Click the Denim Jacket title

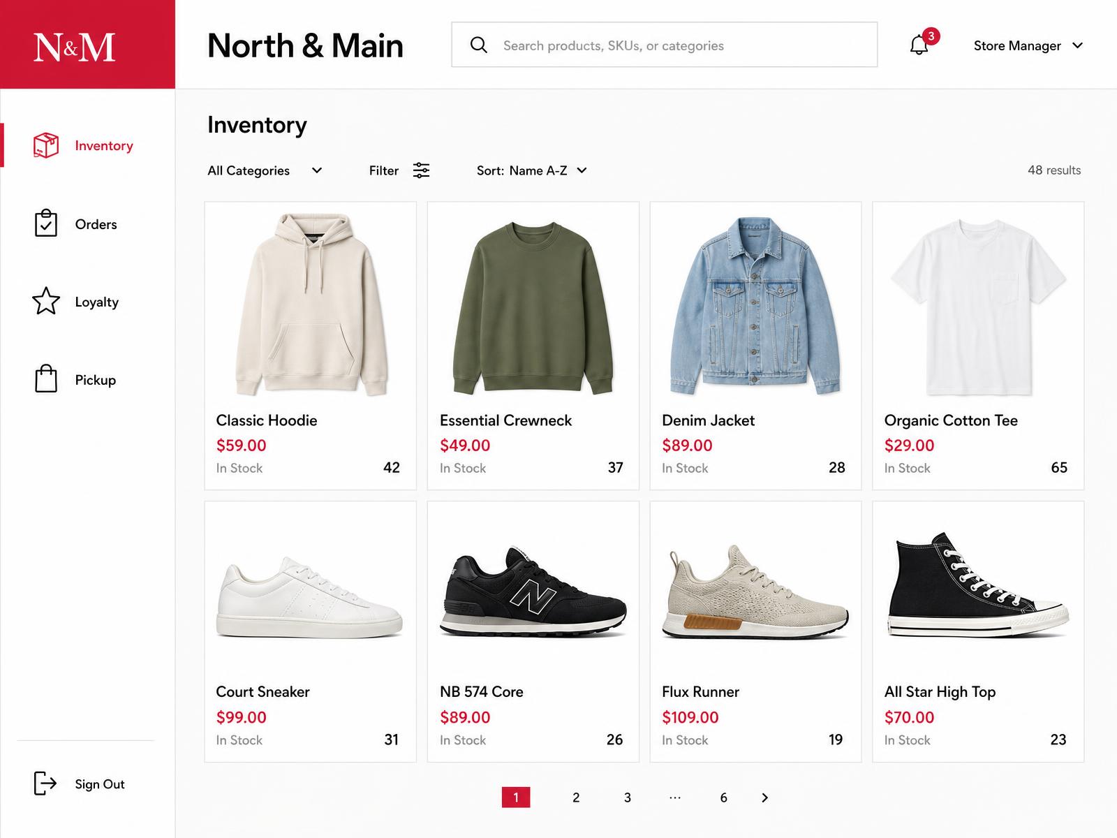(708, 420)
